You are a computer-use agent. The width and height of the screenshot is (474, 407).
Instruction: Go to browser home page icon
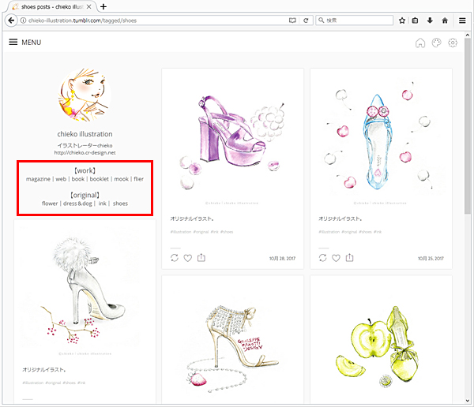[445, 21]
